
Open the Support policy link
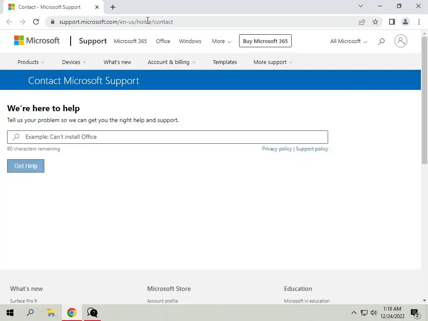tap(312, 149)
